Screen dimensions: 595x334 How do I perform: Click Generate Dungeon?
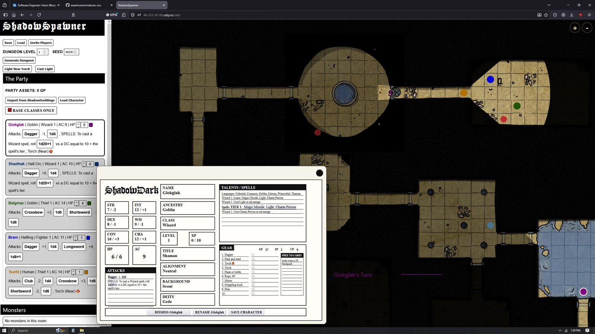19,60
